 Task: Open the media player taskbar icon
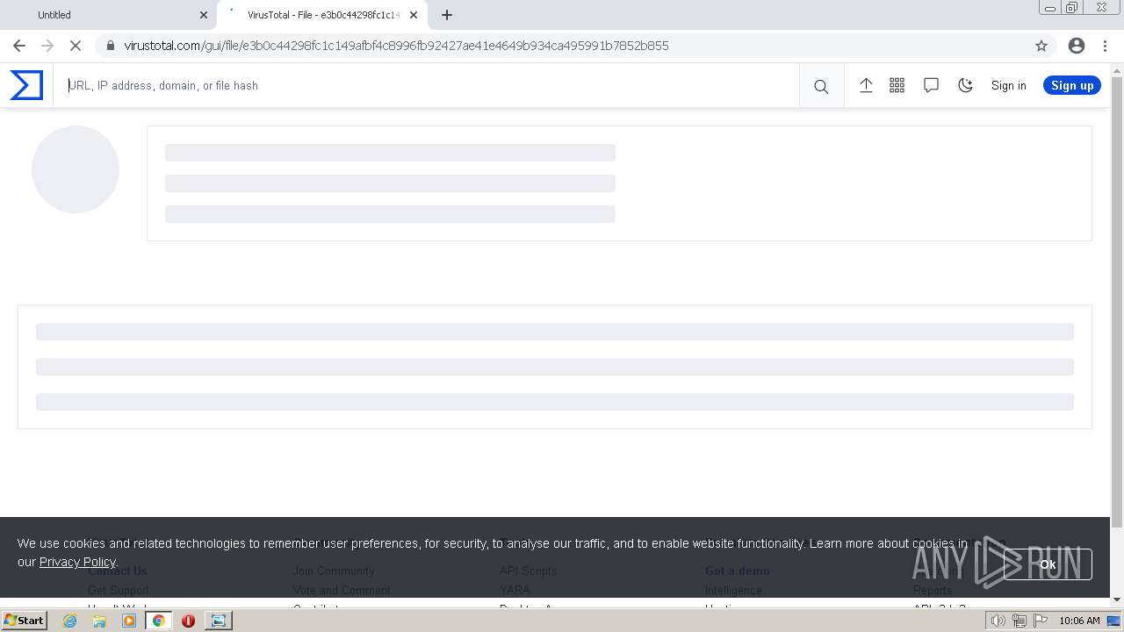point(129,621)
